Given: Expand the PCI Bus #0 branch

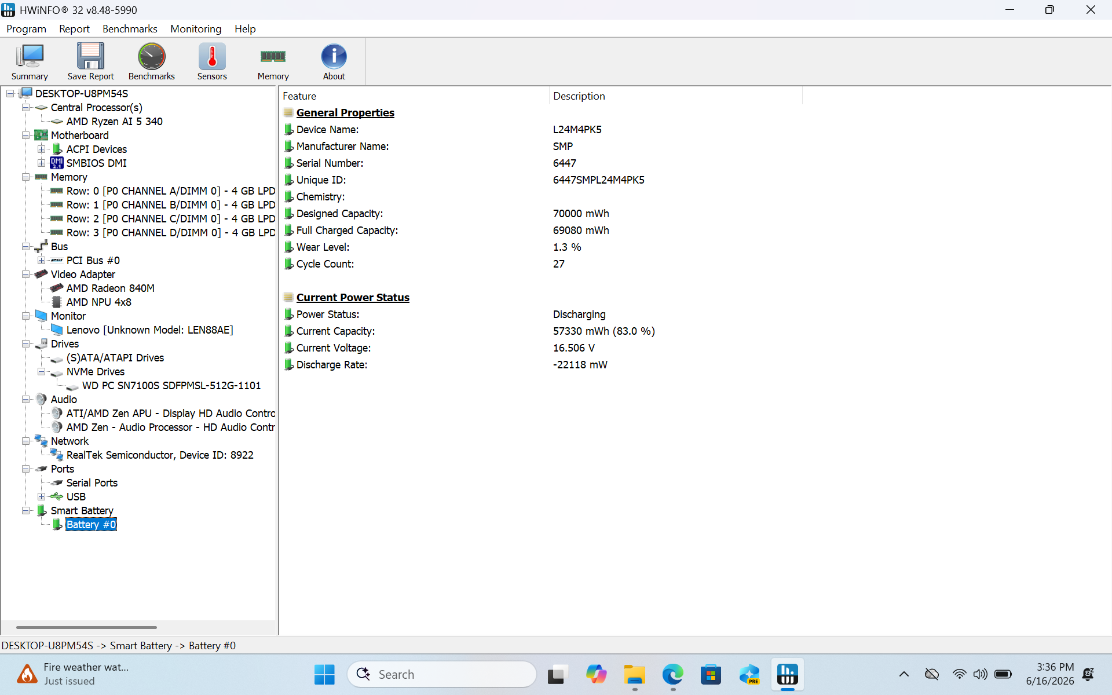Looking at the screenshot, I should pos(42,261).
